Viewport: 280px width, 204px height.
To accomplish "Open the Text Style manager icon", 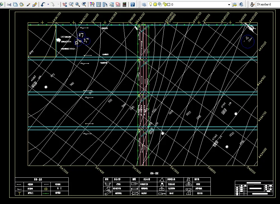I will click(252, 4).
